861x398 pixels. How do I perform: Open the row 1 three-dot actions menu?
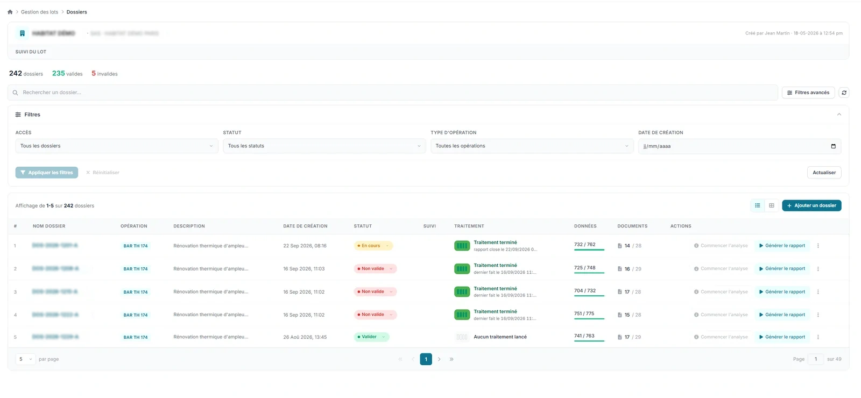818,246
